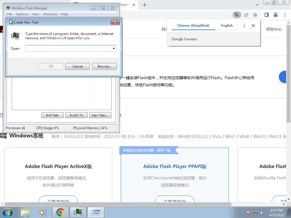Switch to Chrome via taskbar icon
291x218 pixels.
[60, 212]
